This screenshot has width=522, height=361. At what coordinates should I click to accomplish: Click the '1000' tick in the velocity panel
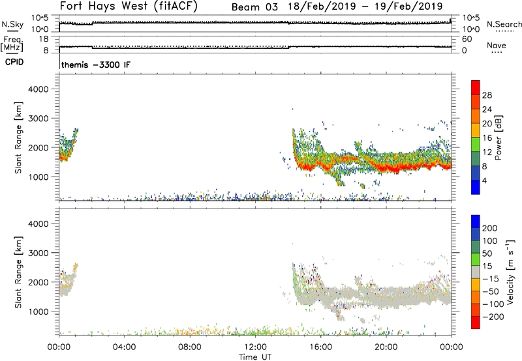coord(38,311)
